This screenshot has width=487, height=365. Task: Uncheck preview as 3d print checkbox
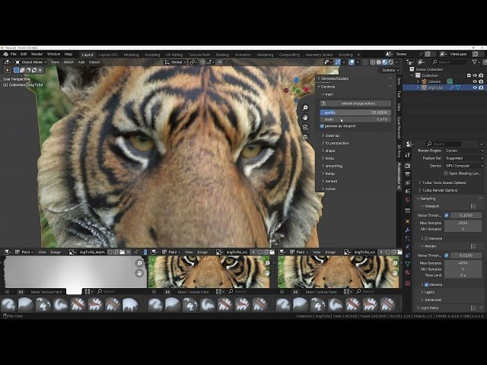pos(322,126)
